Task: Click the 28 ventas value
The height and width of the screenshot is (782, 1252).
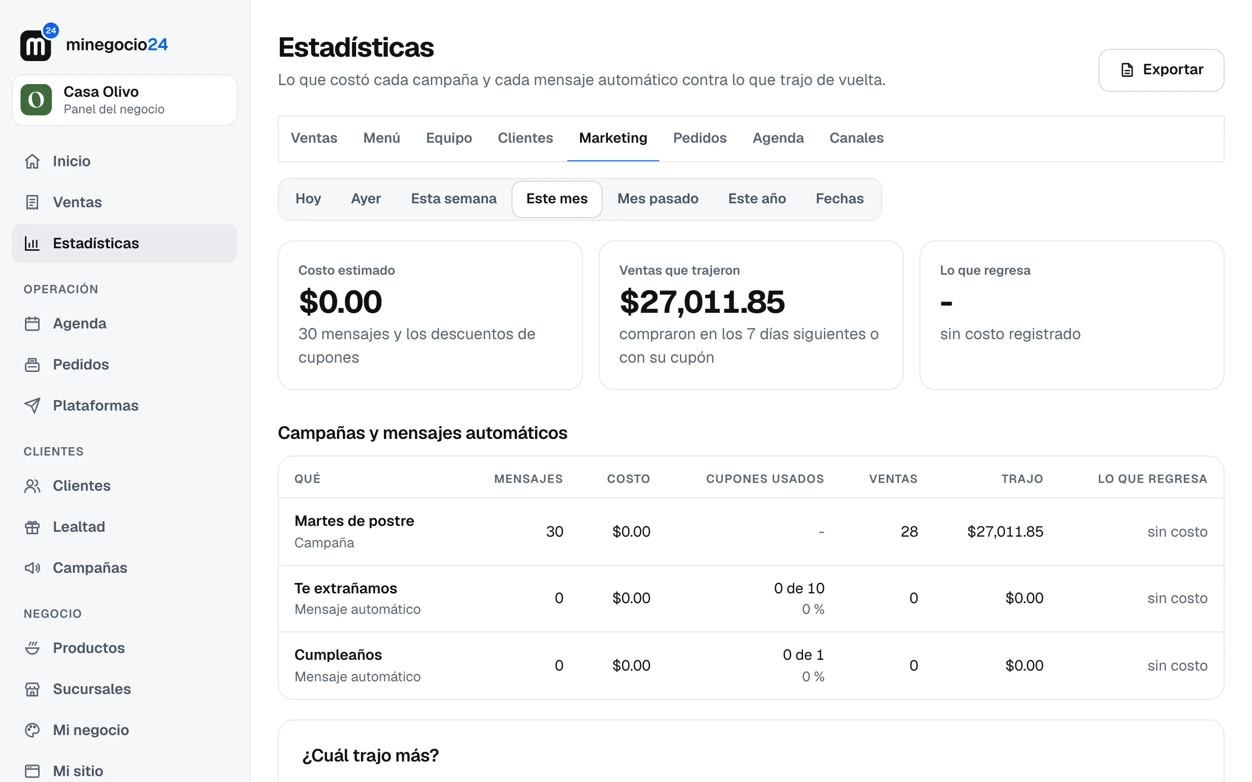Action: (909, 532)
